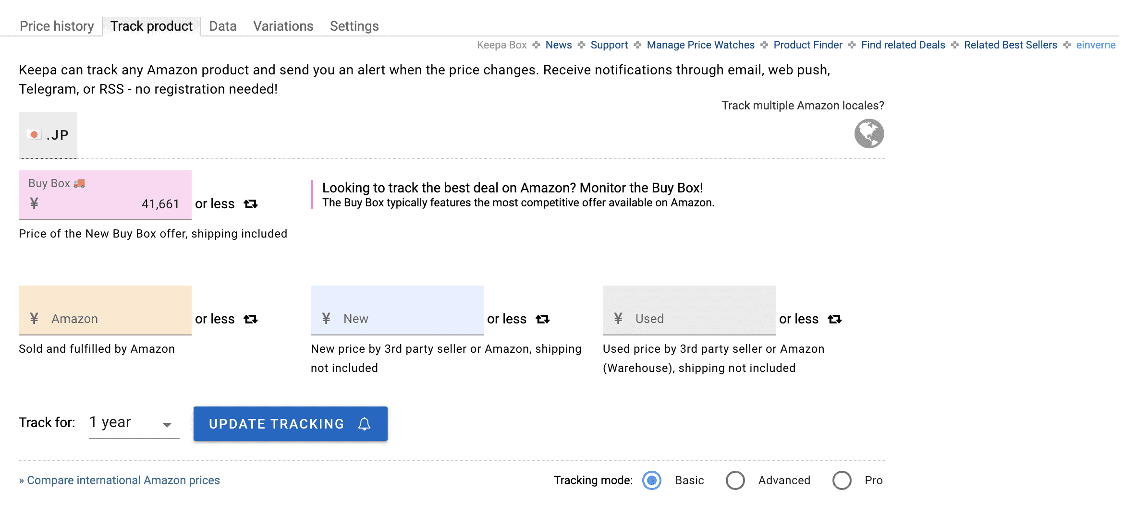
Task: Toggle the Used price direction arrows
Action: point(835,319)
